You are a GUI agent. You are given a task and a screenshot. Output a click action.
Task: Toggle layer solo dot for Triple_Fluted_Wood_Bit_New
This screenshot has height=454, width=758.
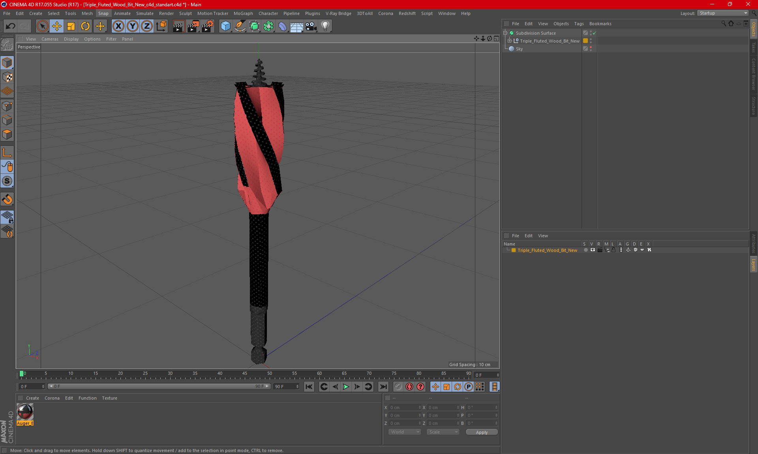point(585,250)
